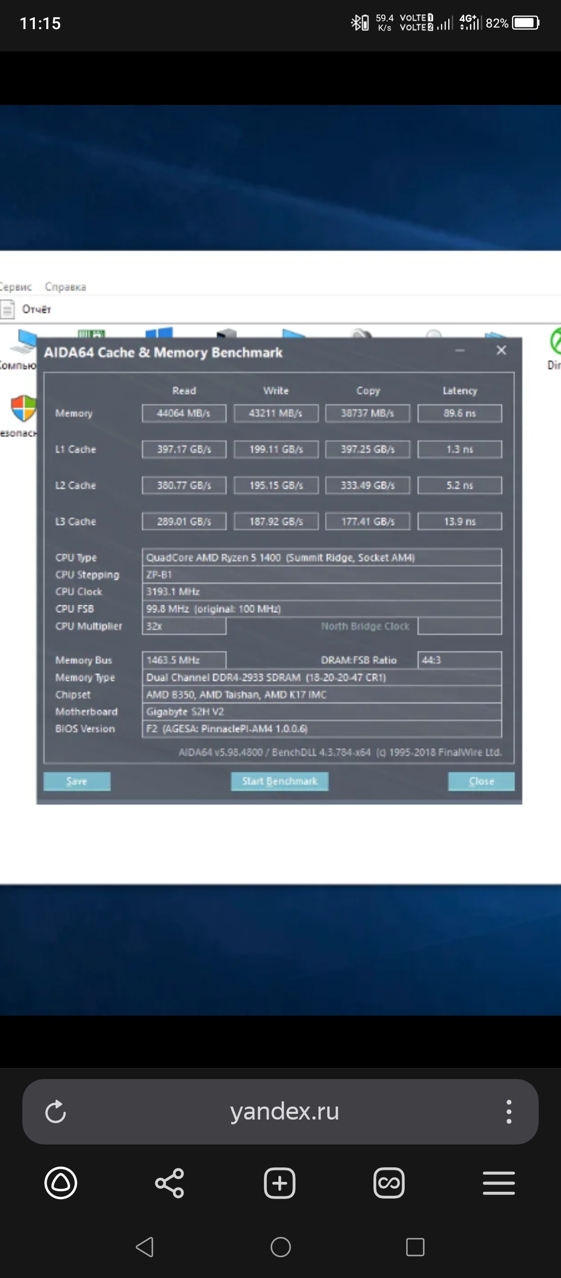This screenshot has height=1278, width=561.
Task: Open the hamburger menu icon
Action: point(499,1183)
